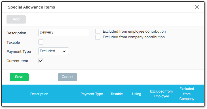Select the Excluded from Employee column header
Screen dimensions: 207x109
point(161,94)
